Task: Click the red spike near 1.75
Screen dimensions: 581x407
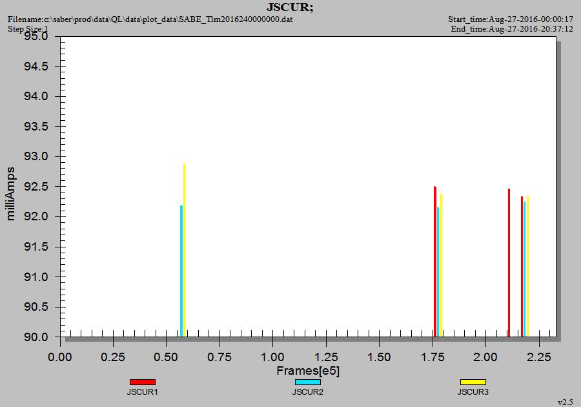Action: [435, 262]
